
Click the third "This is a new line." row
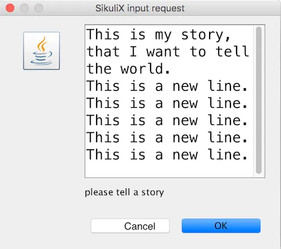(x=167, y=120)
